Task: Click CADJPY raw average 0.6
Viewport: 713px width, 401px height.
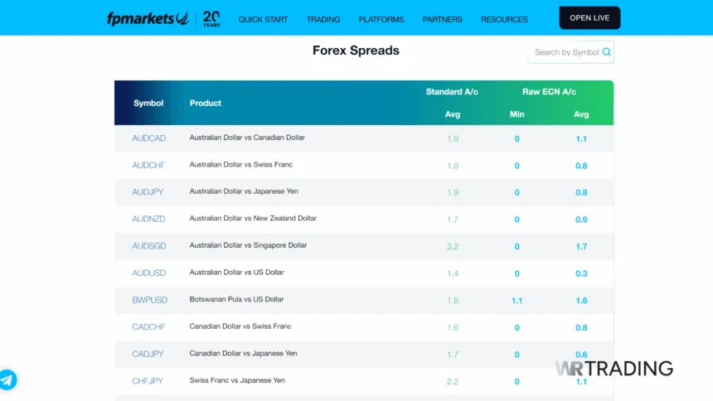Action: click(x=581, y=354)
